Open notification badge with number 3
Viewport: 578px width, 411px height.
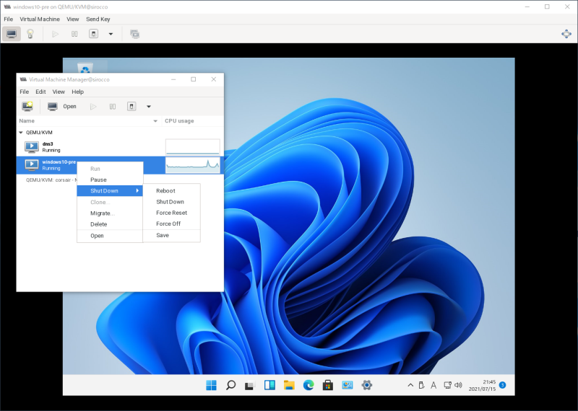tap(502, 385)
